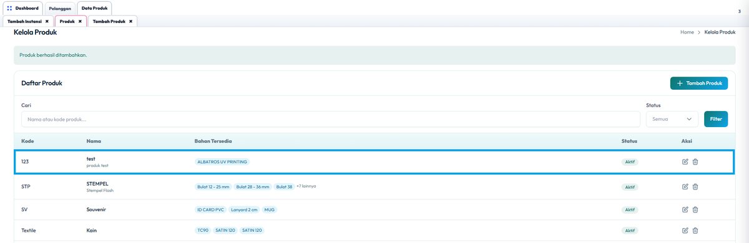The height and width of the screenshot is (243, 749).
Task: Close the Produk tab
Action: tap(80, 21)
